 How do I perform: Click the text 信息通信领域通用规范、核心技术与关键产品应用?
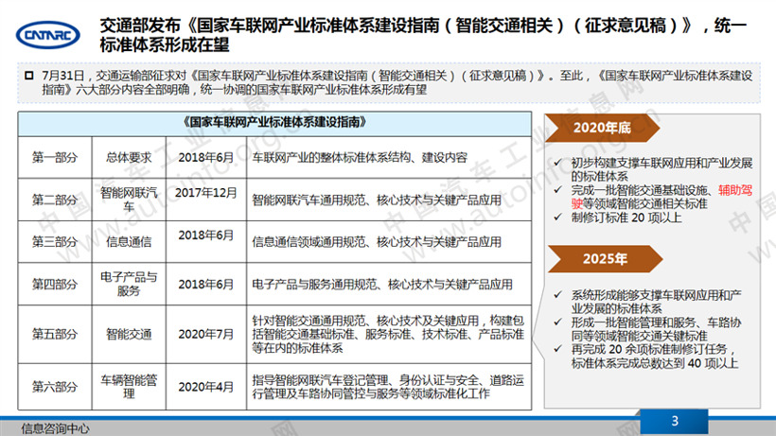377,242
